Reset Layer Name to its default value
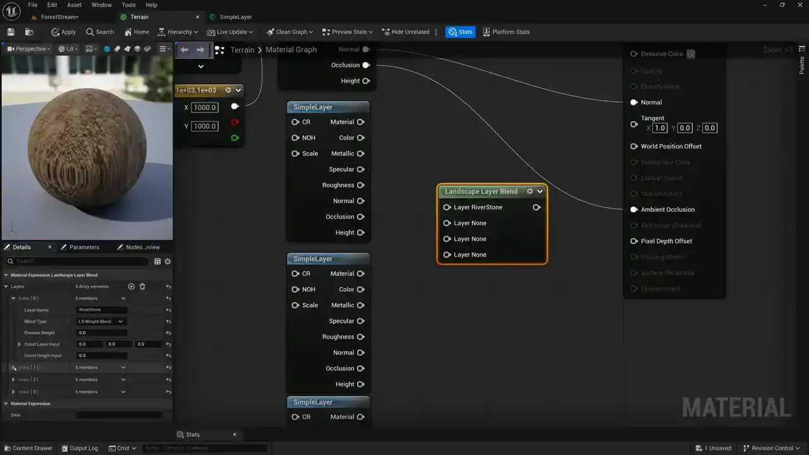 [168, 310]
